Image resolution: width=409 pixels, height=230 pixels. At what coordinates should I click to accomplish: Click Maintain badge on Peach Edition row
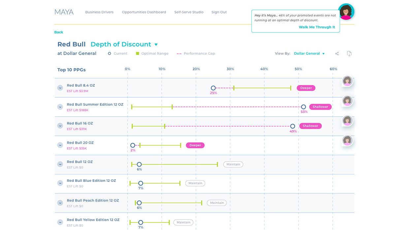point(217,203)
